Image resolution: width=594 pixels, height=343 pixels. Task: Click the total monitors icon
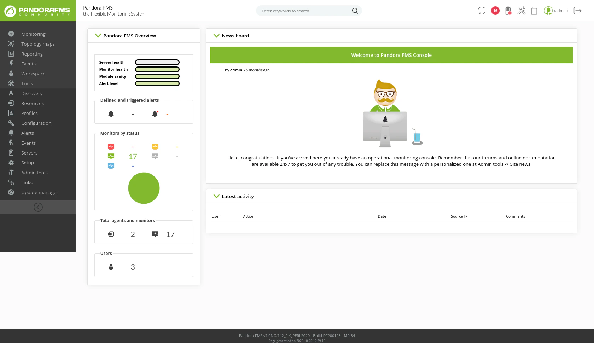click(155, 234)
